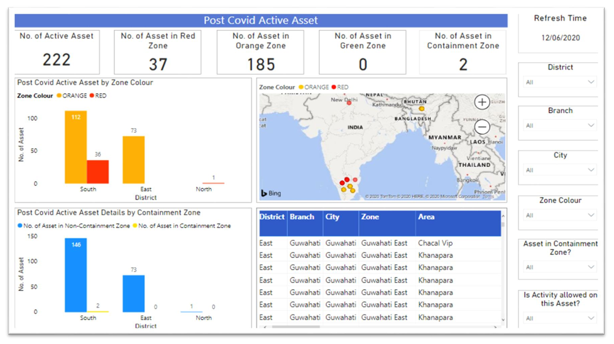The height and width of the screenshot is (344, 614).
Task: Select South blue bar showing 146
Action: tap(76, 275)
